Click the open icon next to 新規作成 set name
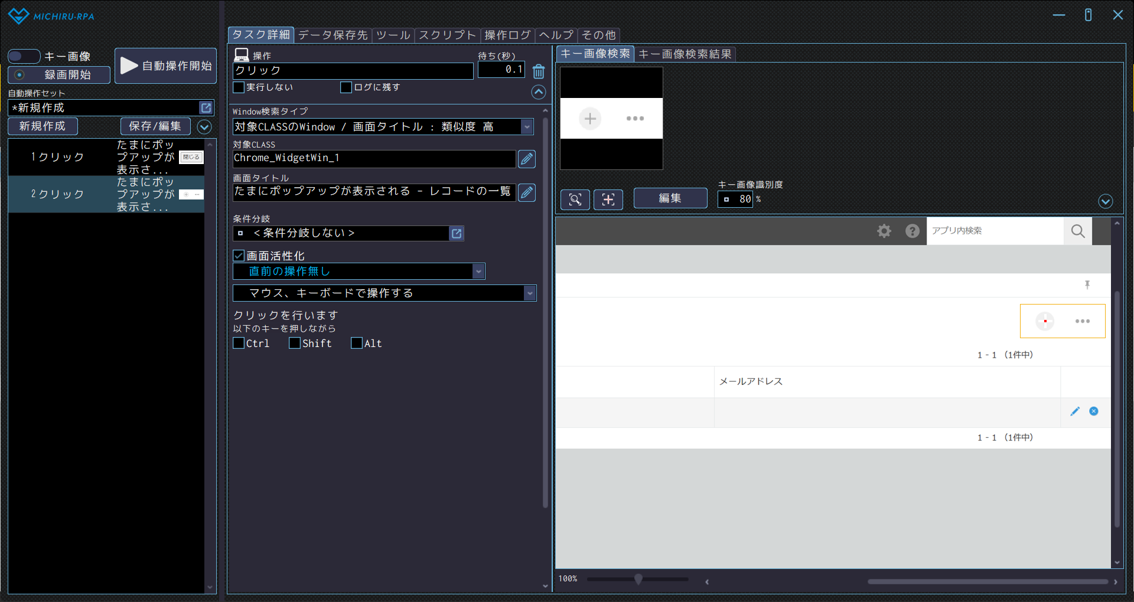 tap(206, 108)
